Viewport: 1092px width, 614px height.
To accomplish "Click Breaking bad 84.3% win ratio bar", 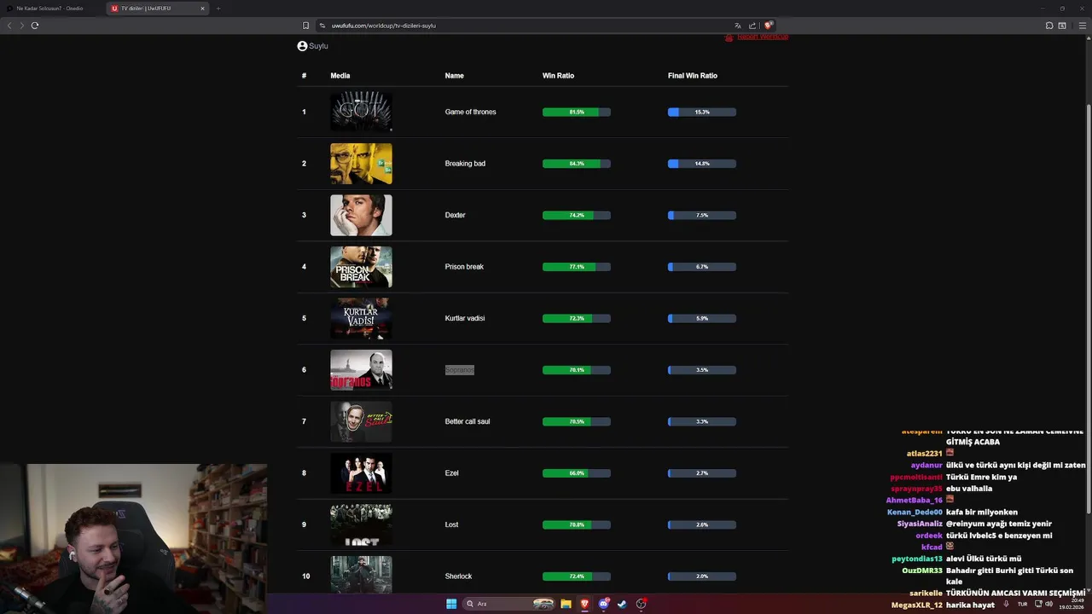I will point(577,164).
